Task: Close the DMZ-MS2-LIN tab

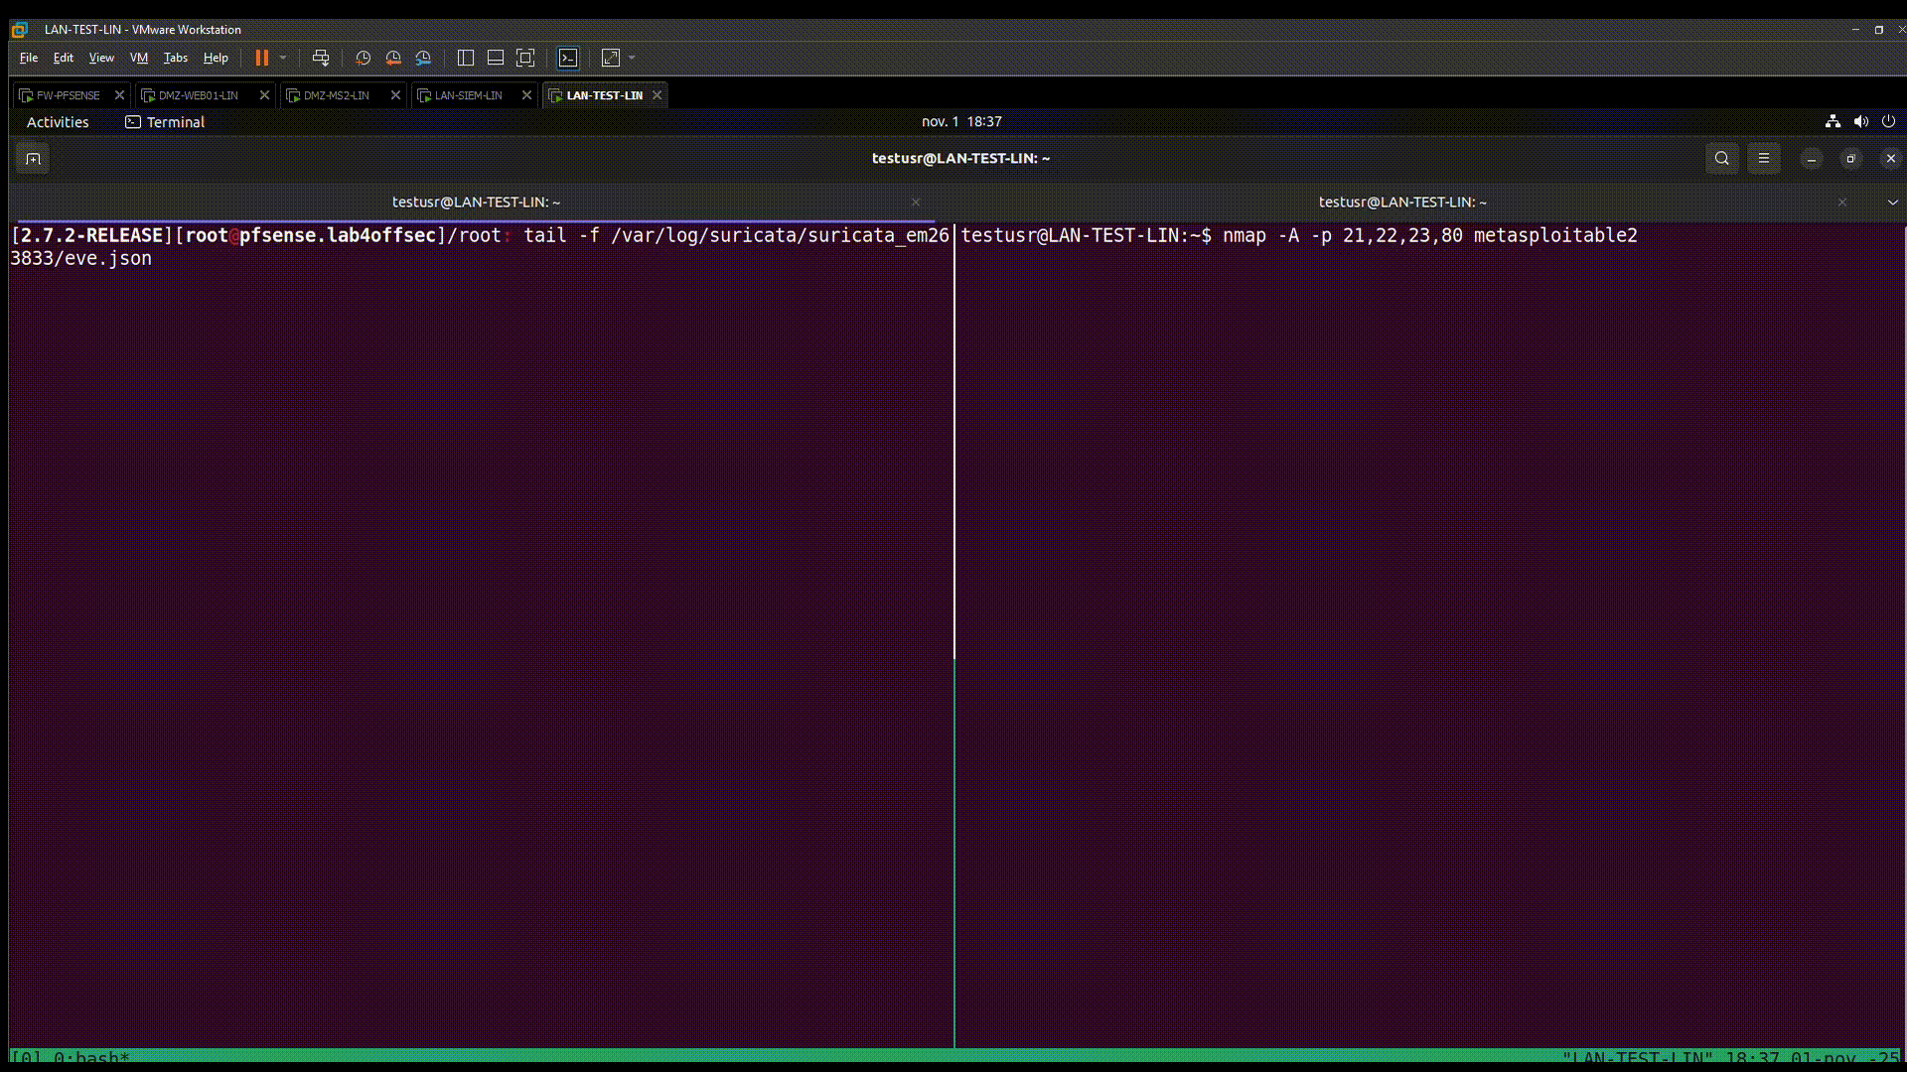Action: point(395,95)
